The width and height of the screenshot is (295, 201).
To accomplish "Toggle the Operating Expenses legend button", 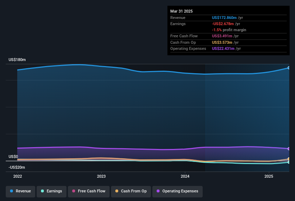I will [x=178, y=191].
